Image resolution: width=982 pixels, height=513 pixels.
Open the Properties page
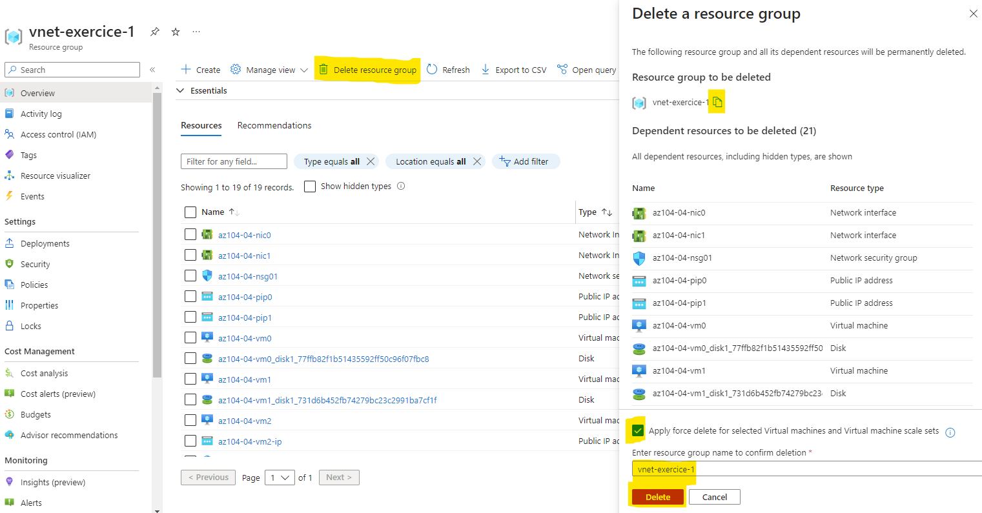click(39, 305)
